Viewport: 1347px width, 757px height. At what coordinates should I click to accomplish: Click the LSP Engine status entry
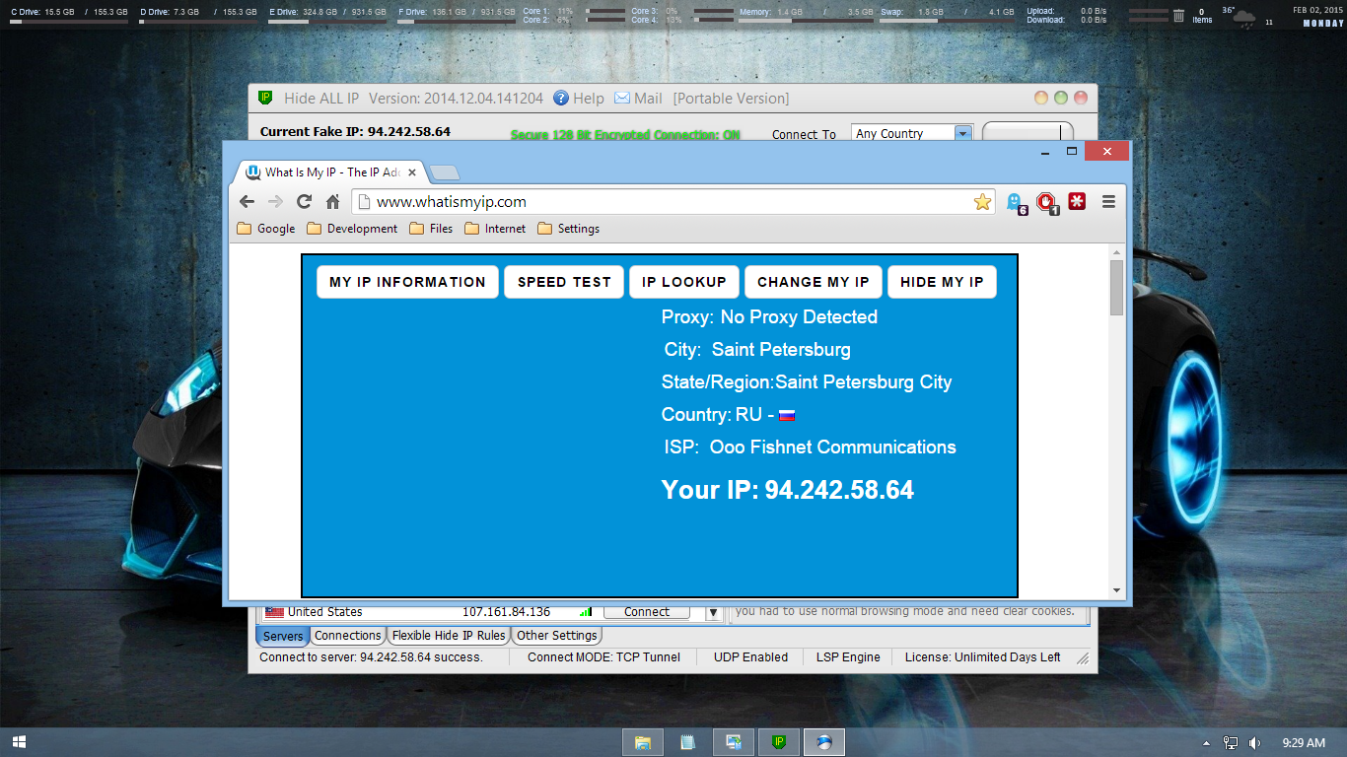point(848,657)
